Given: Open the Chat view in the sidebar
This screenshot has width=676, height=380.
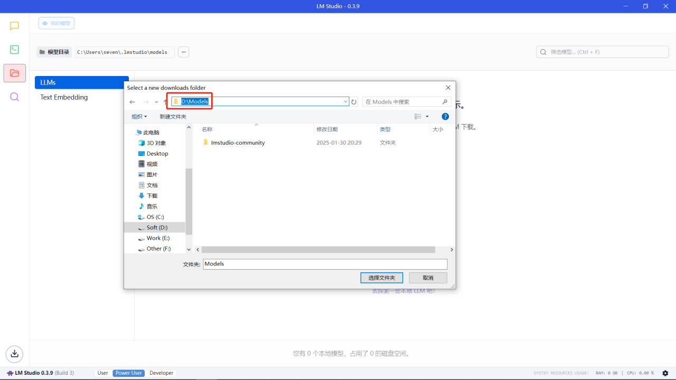Looking at the screenshot, I should 14,26.
